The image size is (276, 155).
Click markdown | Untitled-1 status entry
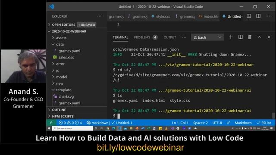pos(109,123)
